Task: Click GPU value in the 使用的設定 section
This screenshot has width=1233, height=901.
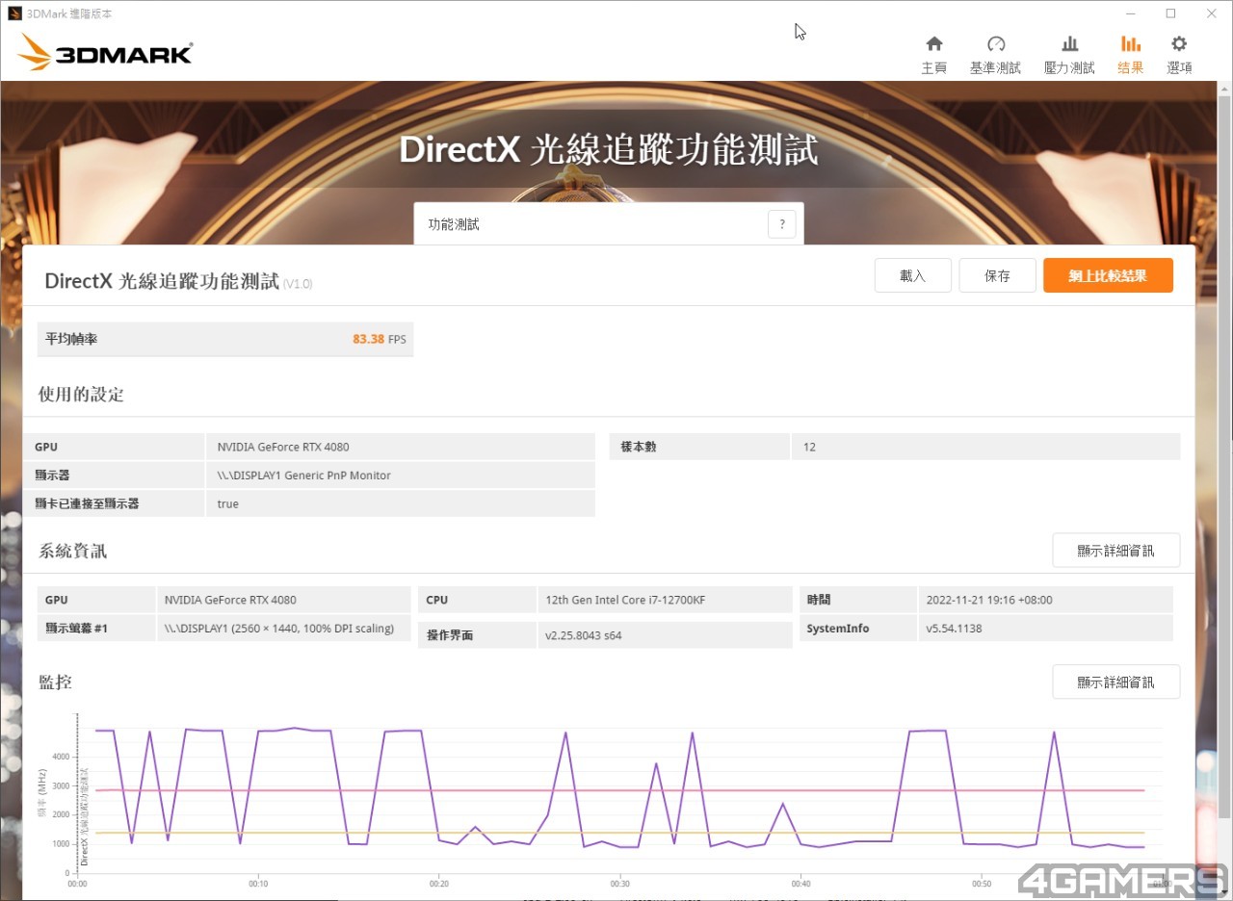Action: point(283,447)
